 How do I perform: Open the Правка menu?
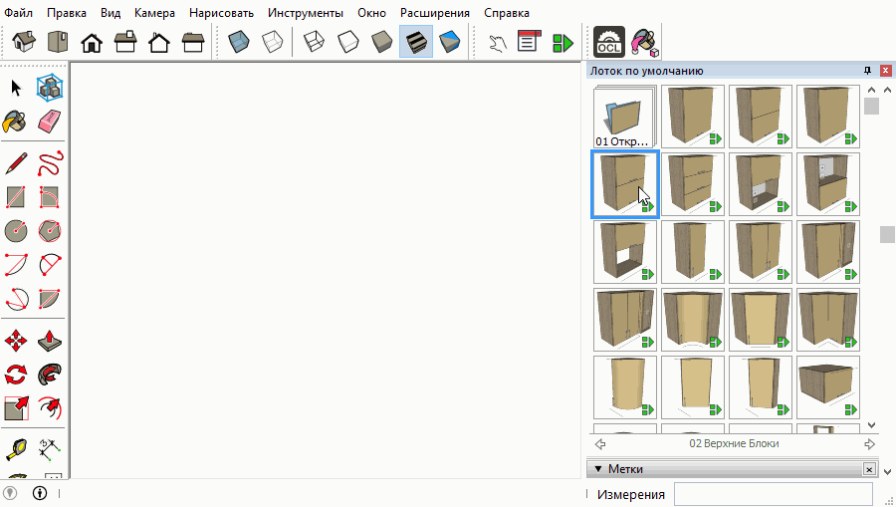click(x=67, y=13)
